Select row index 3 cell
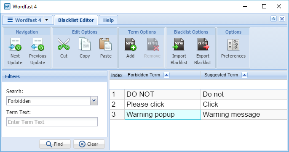The image size is (289, 152). (x=117, y=115)
